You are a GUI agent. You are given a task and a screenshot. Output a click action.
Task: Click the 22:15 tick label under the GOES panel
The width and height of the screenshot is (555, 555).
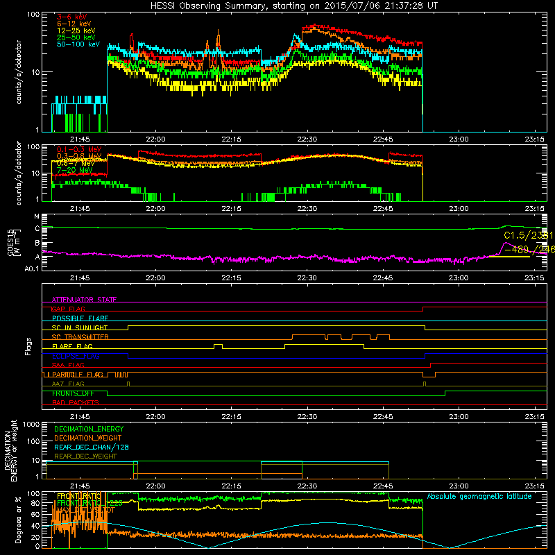(x=231, y=278)
